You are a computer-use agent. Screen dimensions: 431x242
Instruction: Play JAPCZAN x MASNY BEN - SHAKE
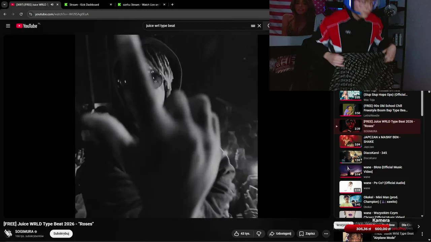pyautogui.click(x=377, y=142)
